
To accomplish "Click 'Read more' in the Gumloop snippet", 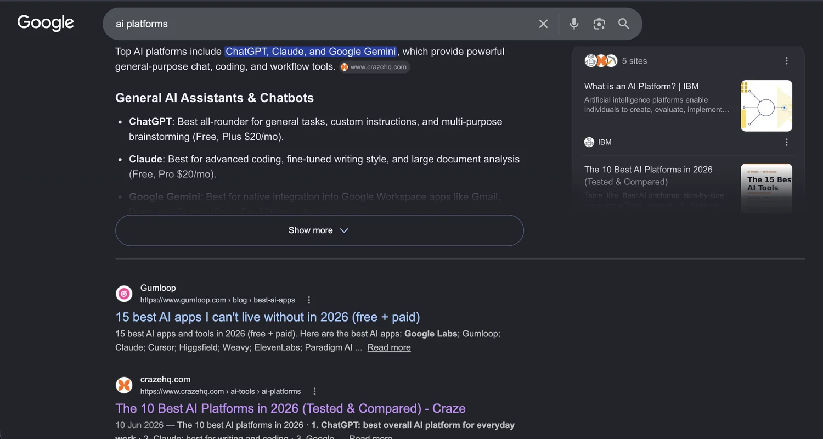I will pos(389,347).
